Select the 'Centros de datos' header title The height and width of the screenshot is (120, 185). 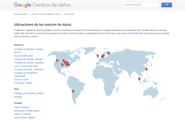click(x=52, y=5)
